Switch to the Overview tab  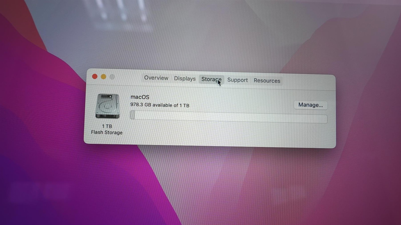coord(156,78)
